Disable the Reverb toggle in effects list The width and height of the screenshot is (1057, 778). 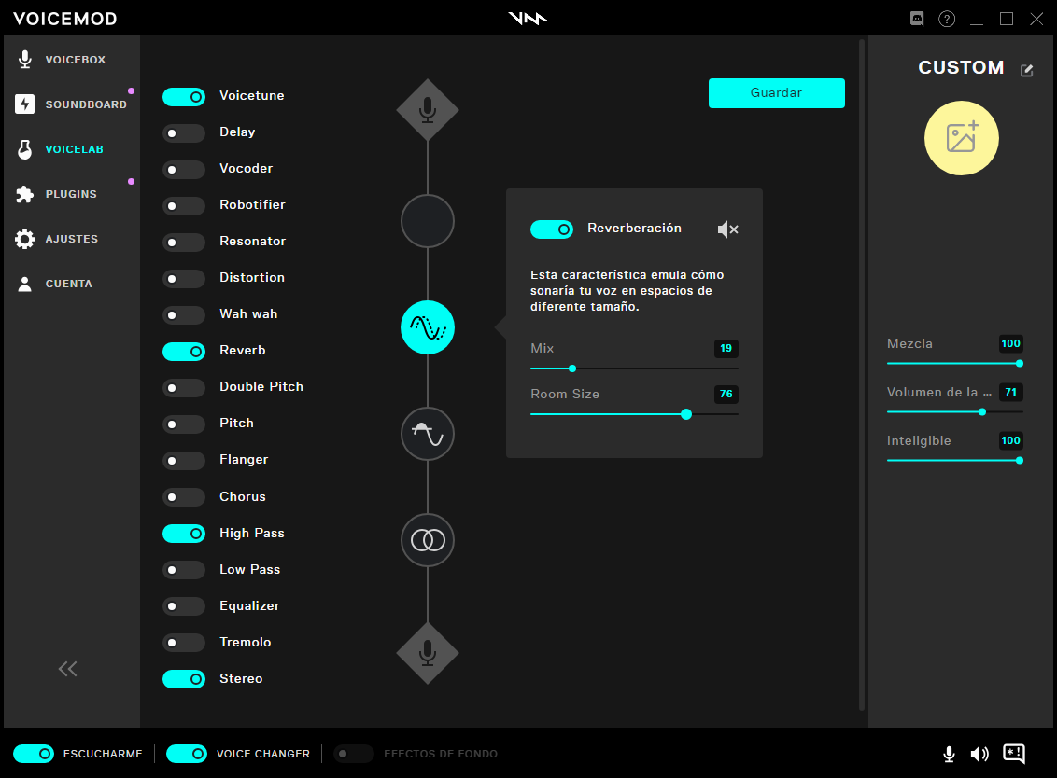point(184,352)
